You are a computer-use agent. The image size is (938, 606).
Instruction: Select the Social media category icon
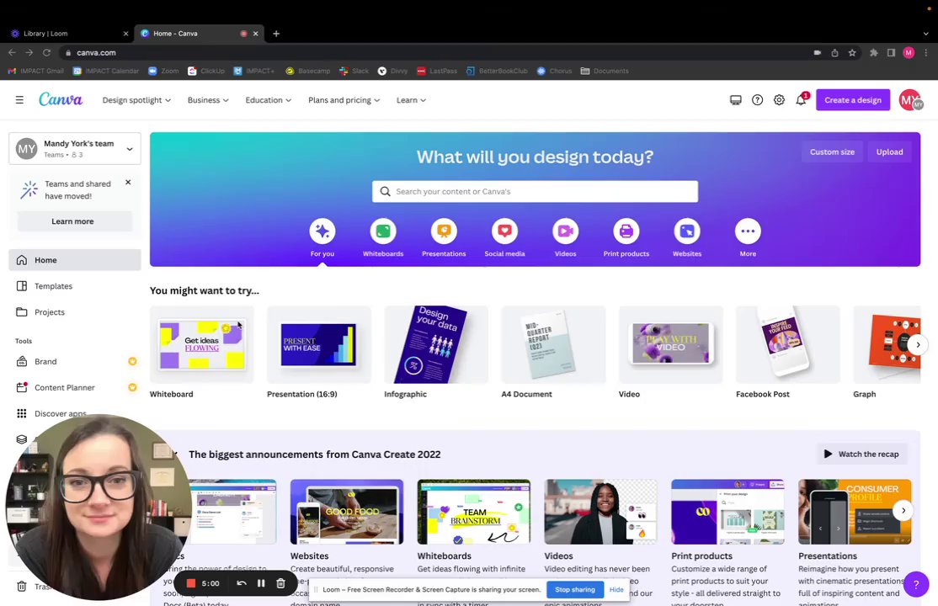(505, 231)
